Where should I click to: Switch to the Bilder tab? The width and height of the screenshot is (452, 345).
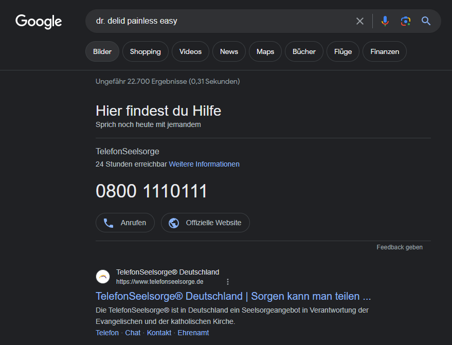pyautogui.click(x=102, y=51)
